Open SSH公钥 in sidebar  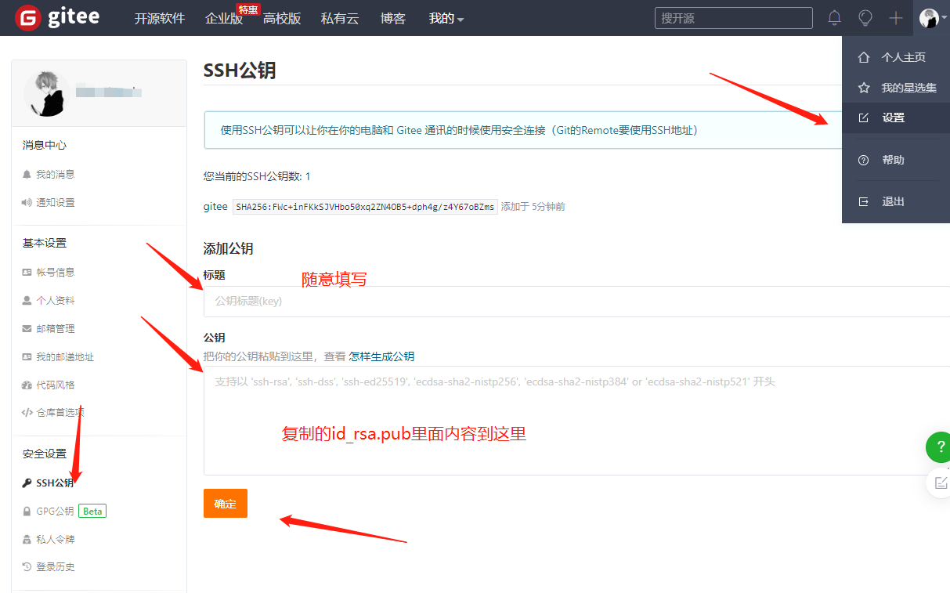[x=55, y=483]
